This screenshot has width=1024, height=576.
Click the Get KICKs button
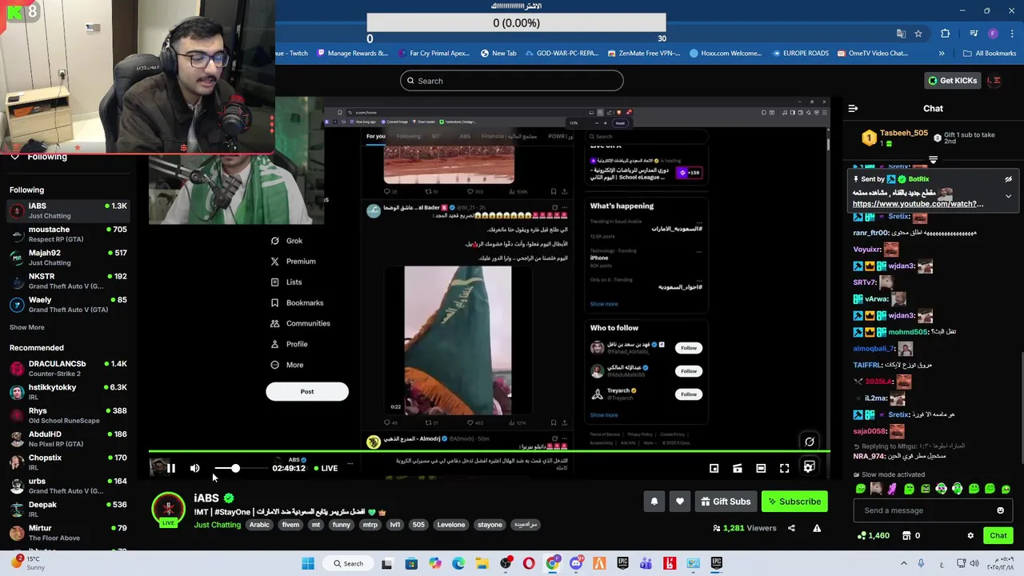(x=952, y=81)
